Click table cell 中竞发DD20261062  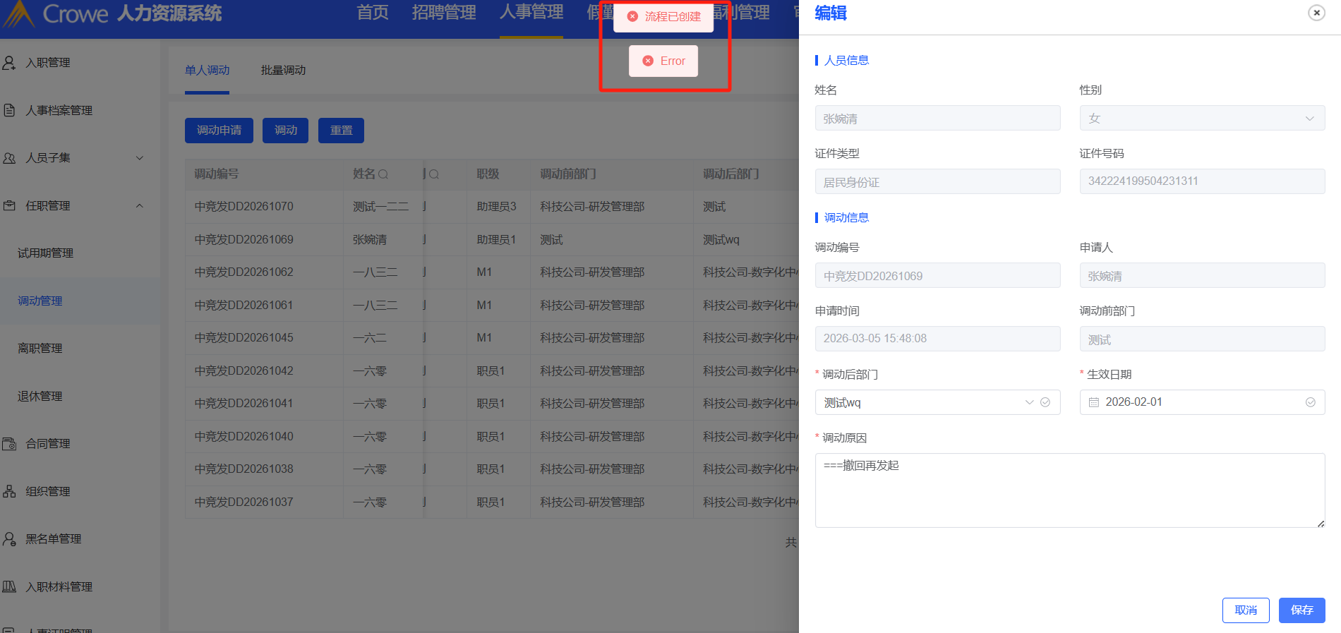243,272
